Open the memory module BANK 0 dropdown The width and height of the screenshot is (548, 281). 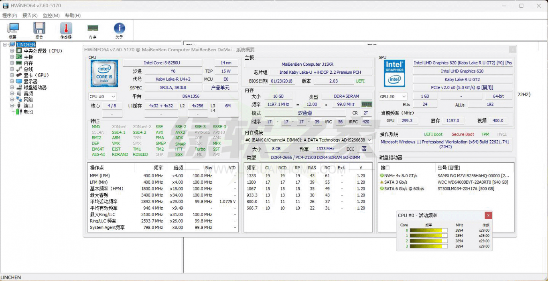click(x=308, y=140)
